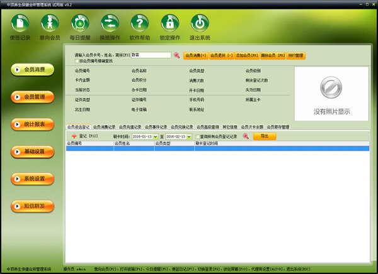Switch to the 会员寄存管理 tab
This screenshot has width=378, height=274.
click(x=278, y=127)
